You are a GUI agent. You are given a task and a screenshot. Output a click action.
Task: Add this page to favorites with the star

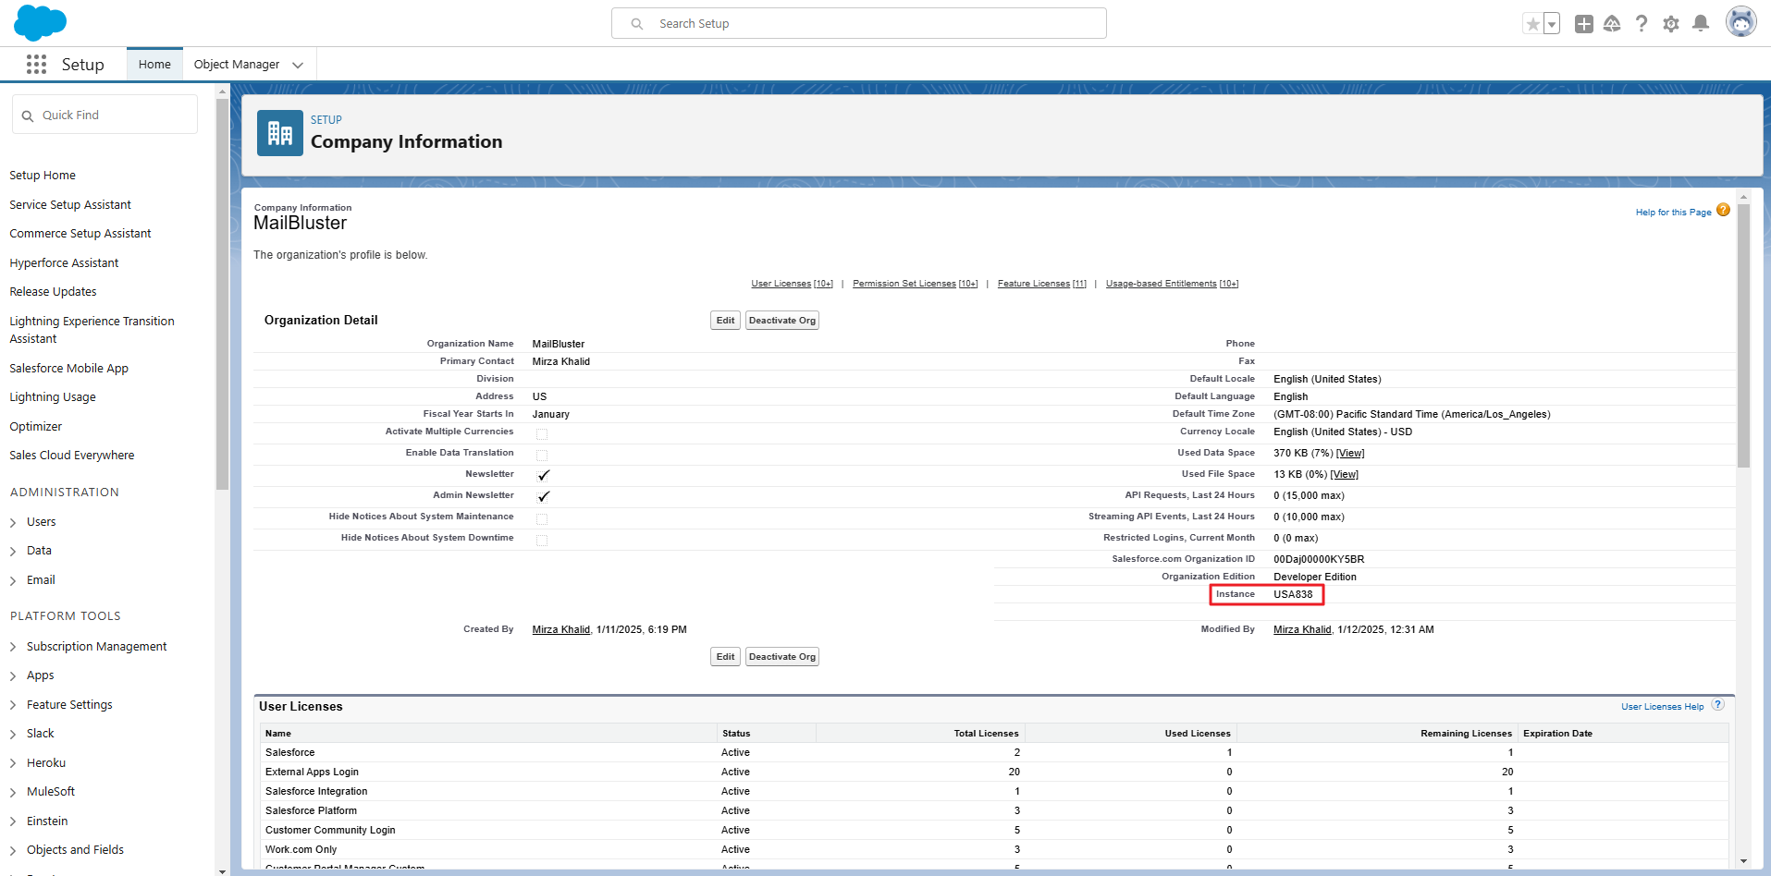(x=1532, y=24)
